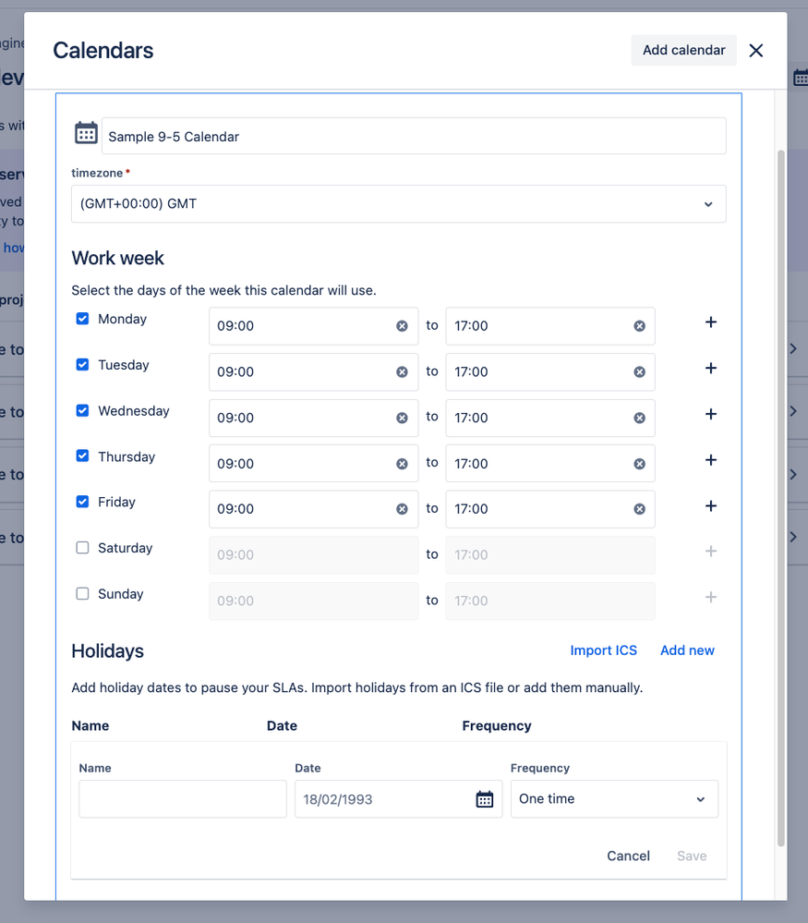
Task: Clear Thursday start time 09:00
Action: click(402, 464)
